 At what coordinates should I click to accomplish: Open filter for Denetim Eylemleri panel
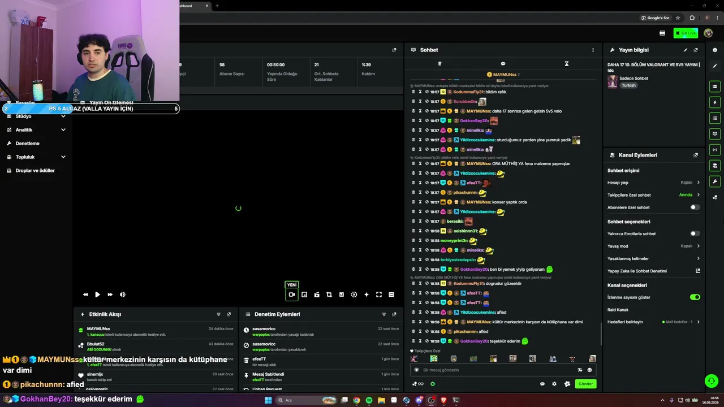(x=384, y=314)
